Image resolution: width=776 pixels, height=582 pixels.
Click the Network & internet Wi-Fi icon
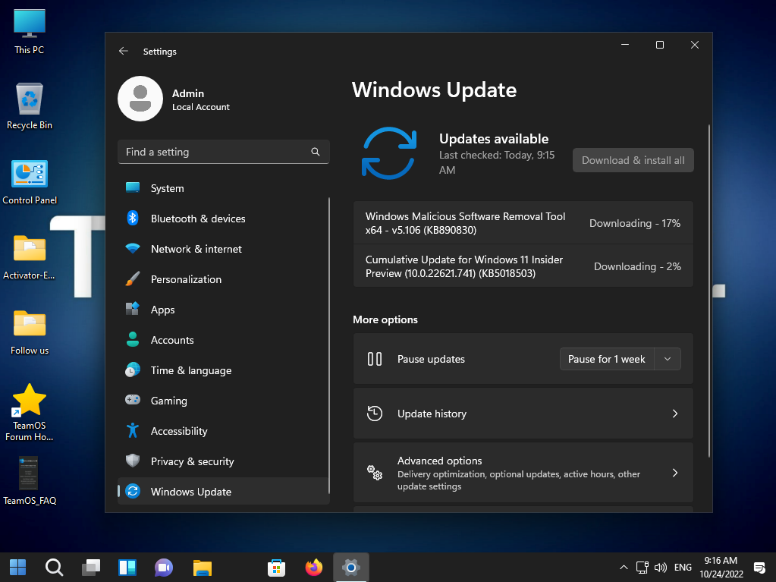[133, 249]
